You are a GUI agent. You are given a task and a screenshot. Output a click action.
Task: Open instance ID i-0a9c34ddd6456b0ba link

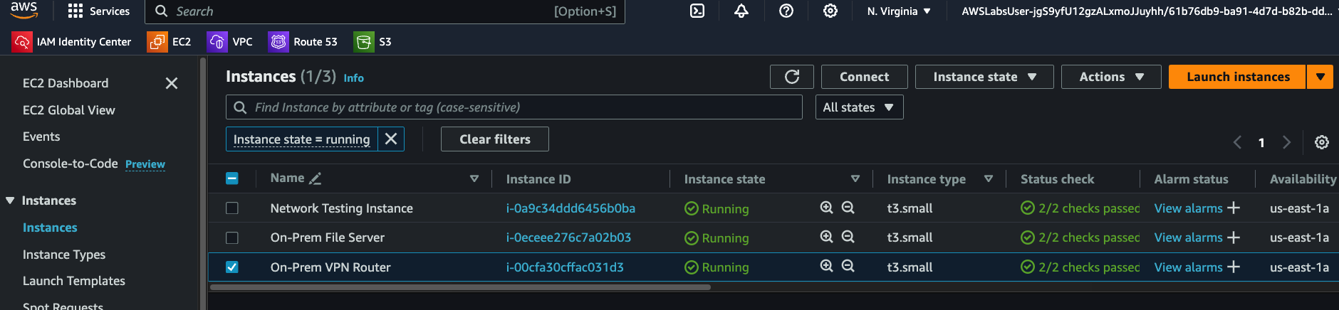(x=570, y=208)
